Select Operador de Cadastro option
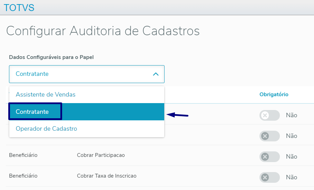This screenshot has width=314, height=190. [x=87, y=129]
